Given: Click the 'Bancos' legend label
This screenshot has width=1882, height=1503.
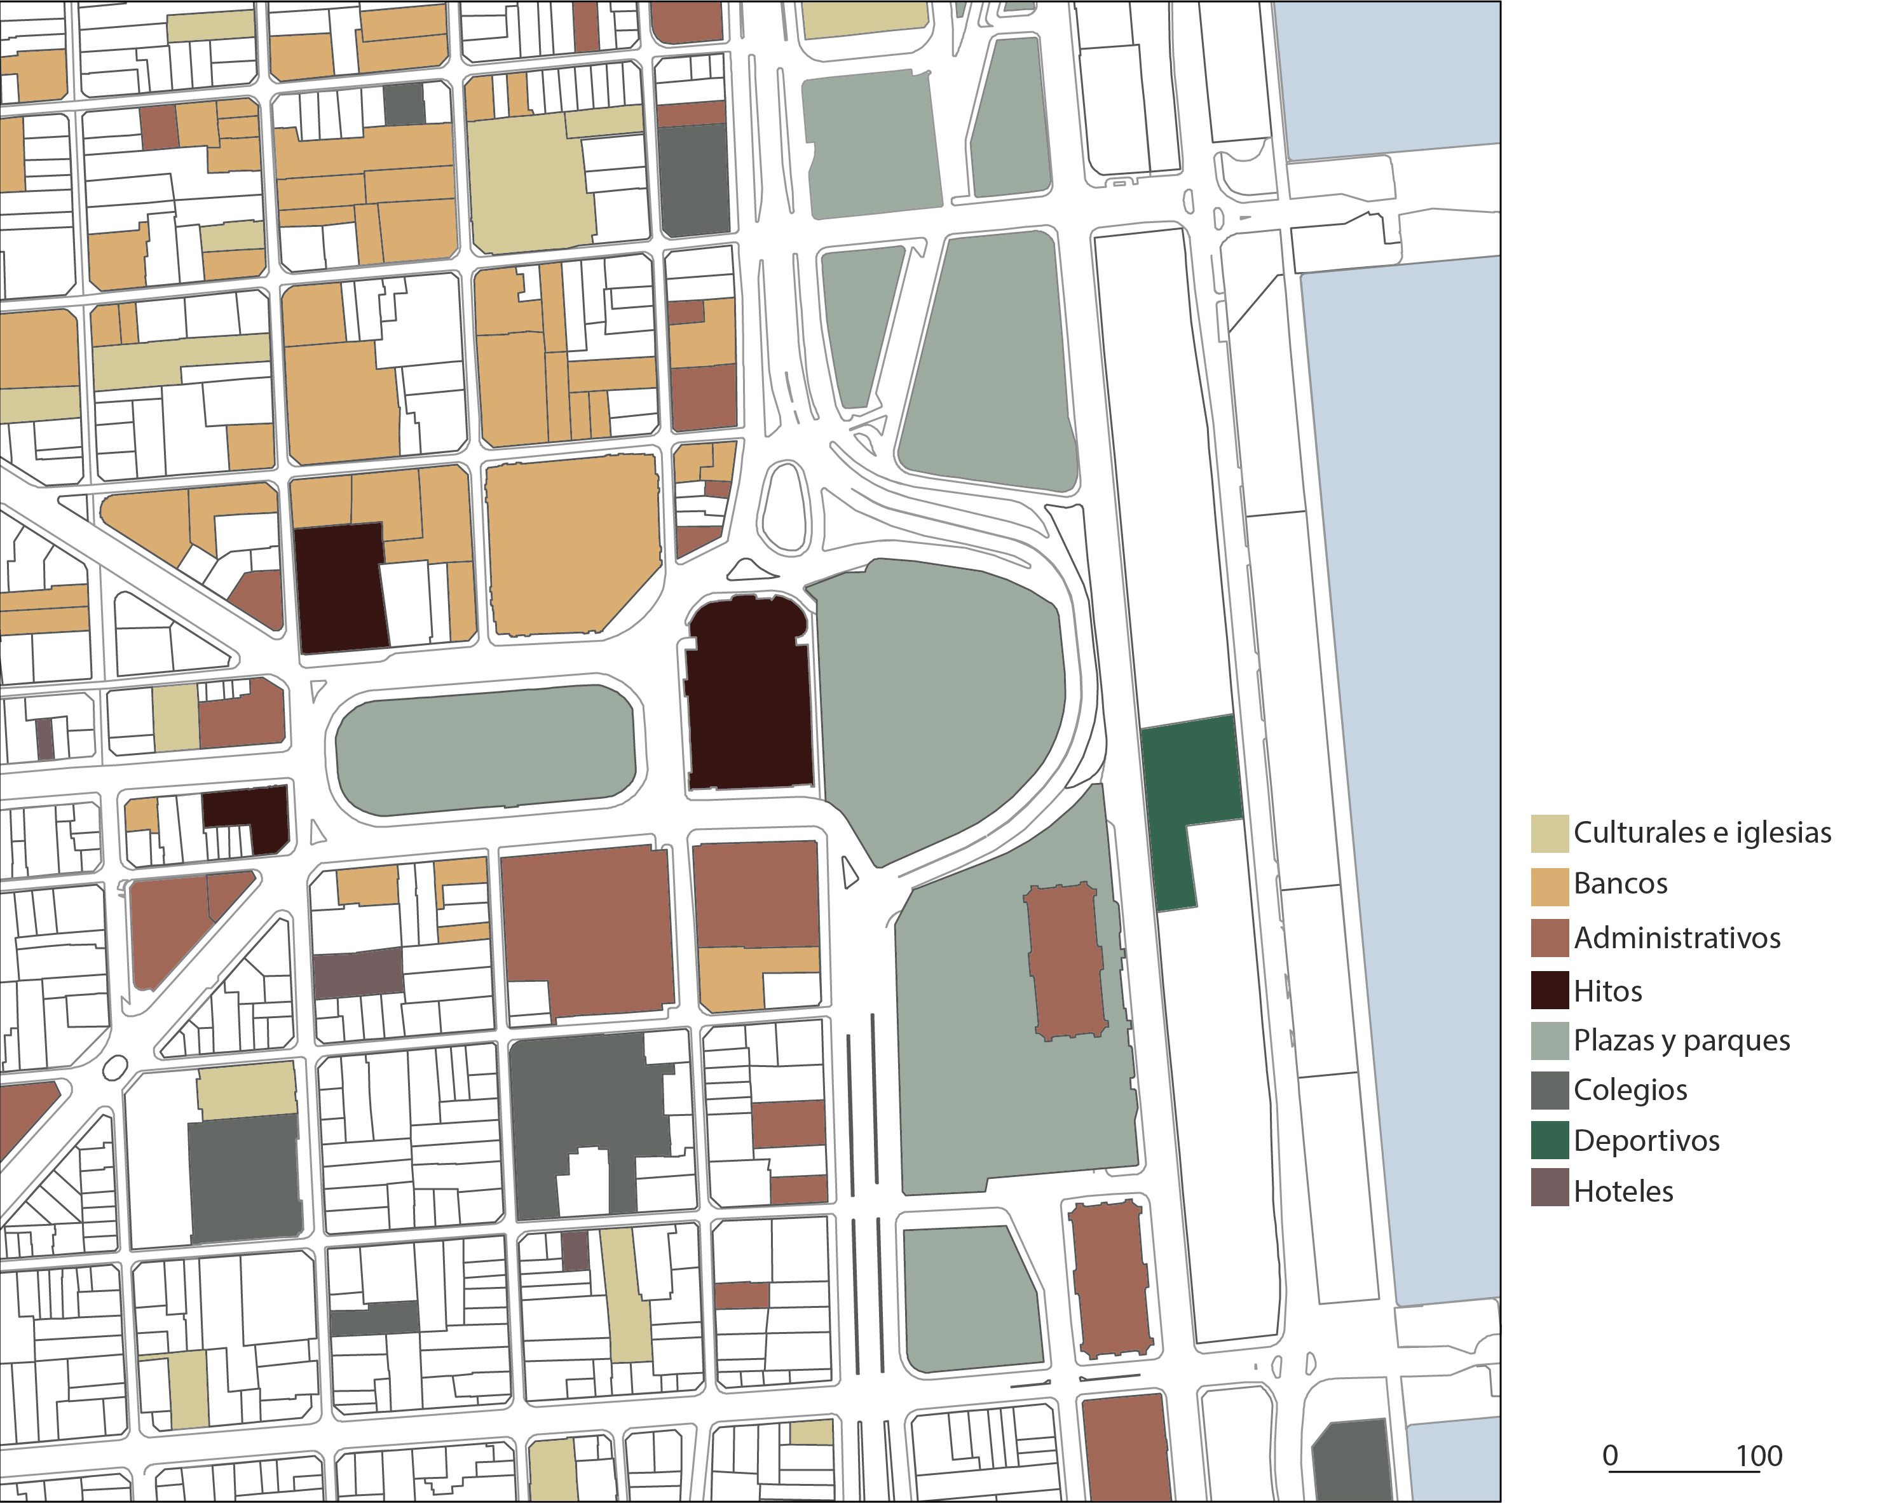Looking at the screenshot, I should [1620, 884].
